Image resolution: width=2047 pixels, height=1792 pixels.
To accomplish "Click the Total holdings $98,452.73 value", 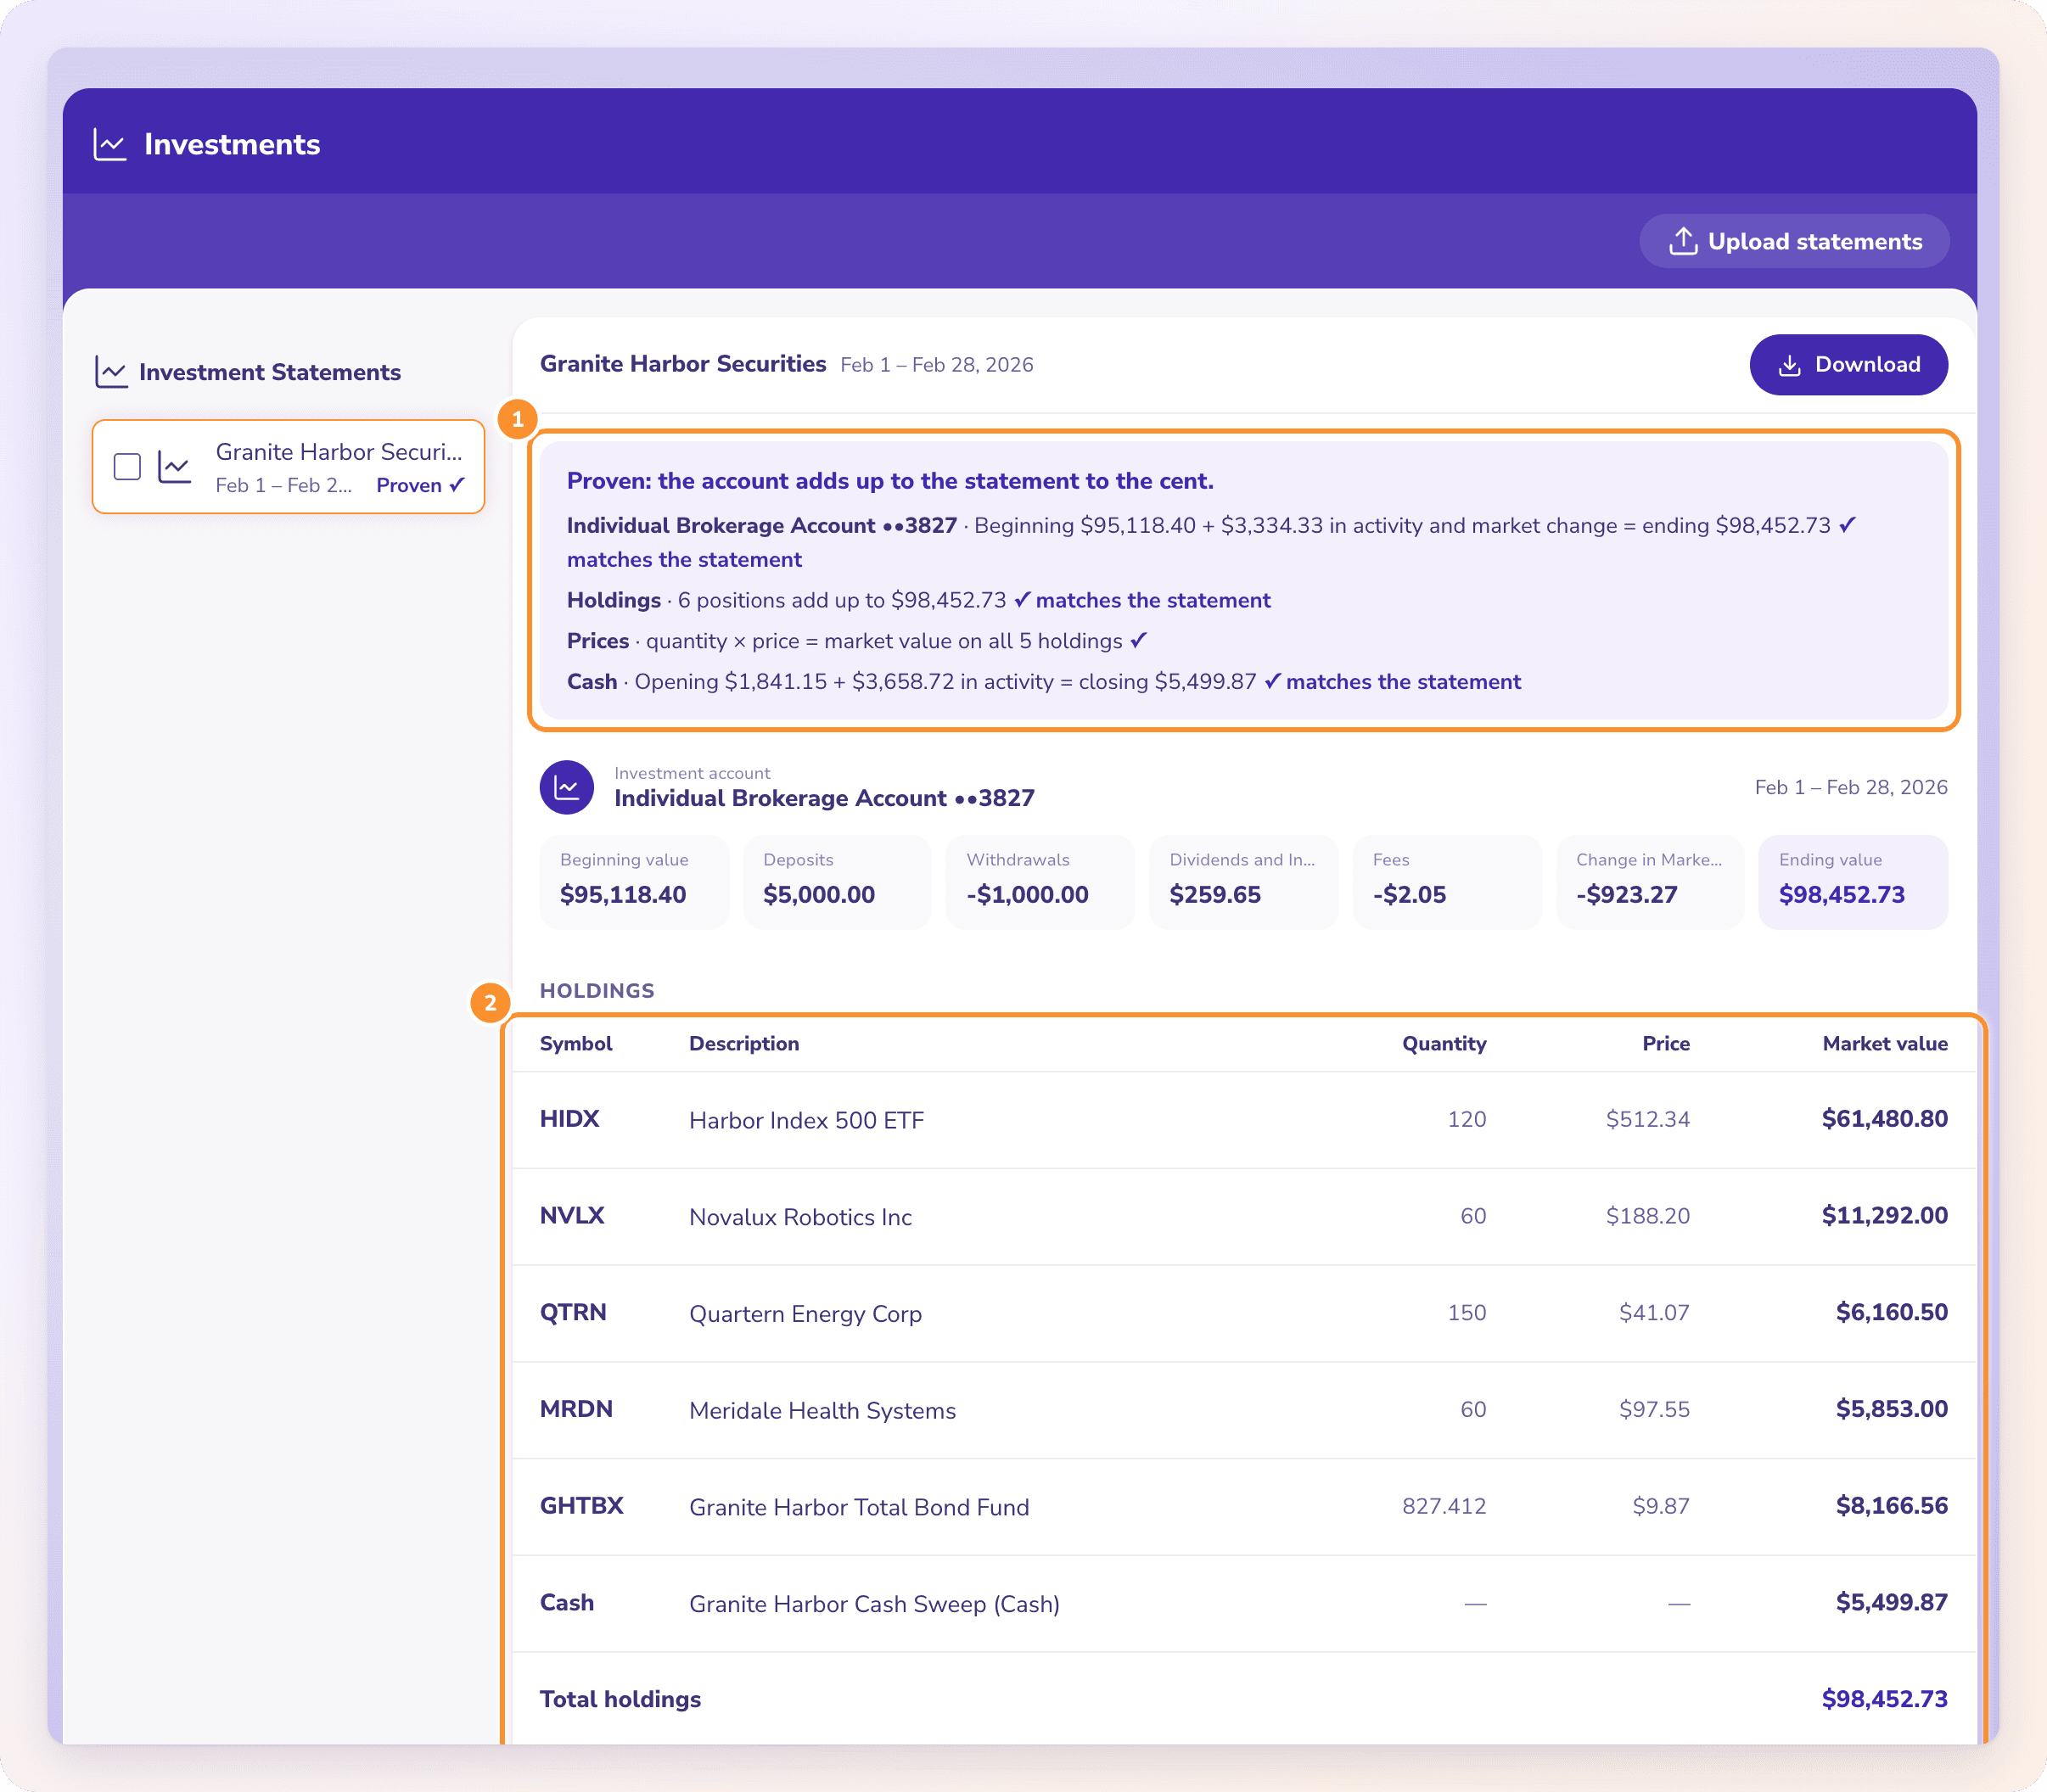I will (1884, 1700).
